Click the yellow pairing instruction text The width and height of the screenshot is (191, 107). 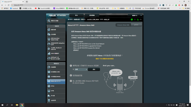tap(105, 59)
